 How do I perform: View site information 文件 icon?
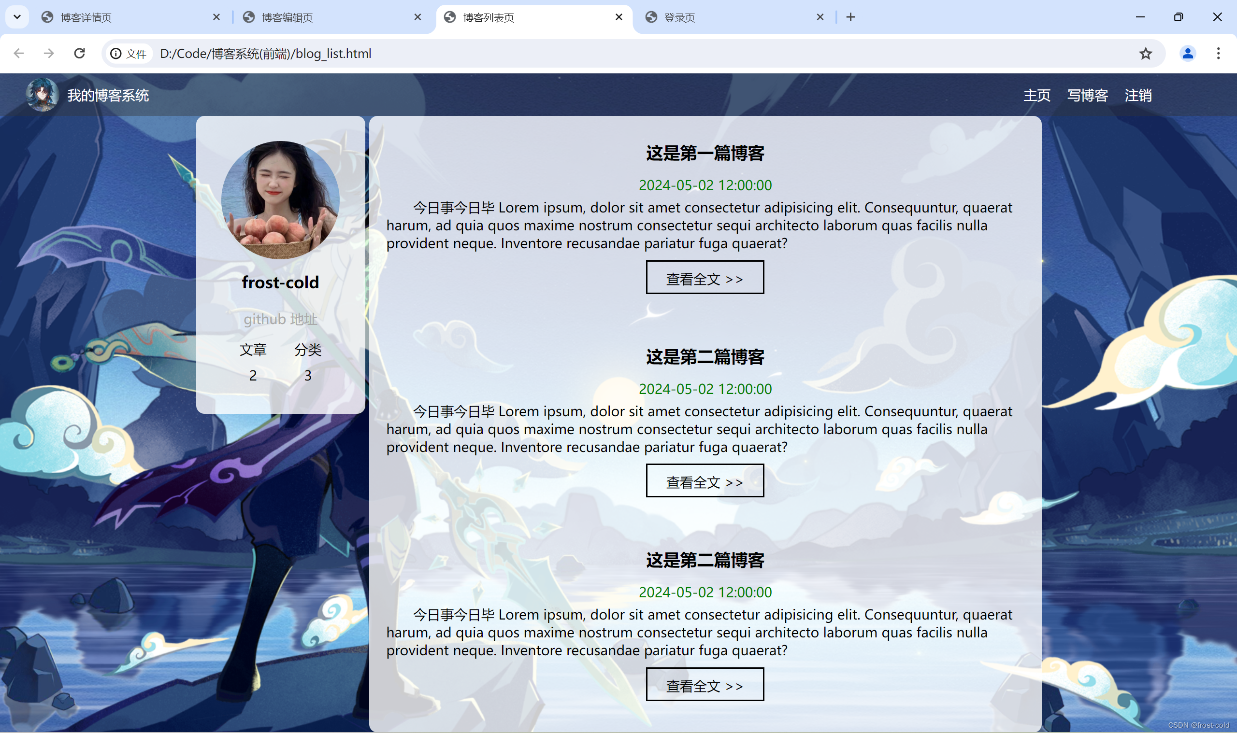[x=129, y=53]
